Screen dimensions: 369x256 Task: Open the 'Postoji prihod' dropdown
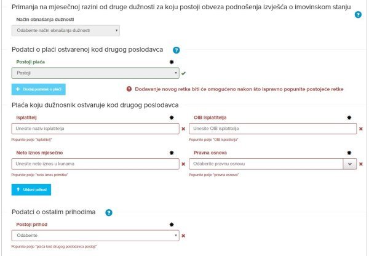pyautogui.click(x=95, y=235)
